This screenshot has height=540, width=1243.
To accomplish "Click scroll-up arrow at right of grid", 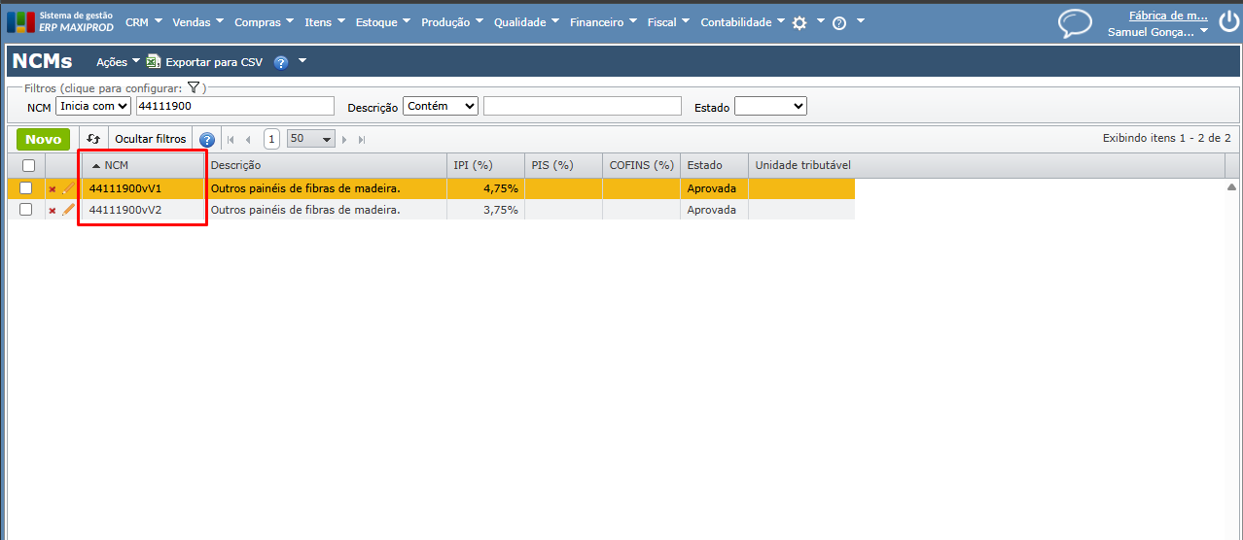I will coord(1231,186).
